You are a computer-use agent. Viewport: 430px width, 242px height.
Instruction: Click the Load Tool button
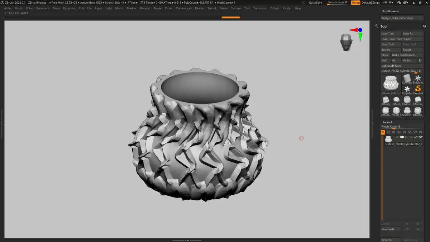pos(391,33)
